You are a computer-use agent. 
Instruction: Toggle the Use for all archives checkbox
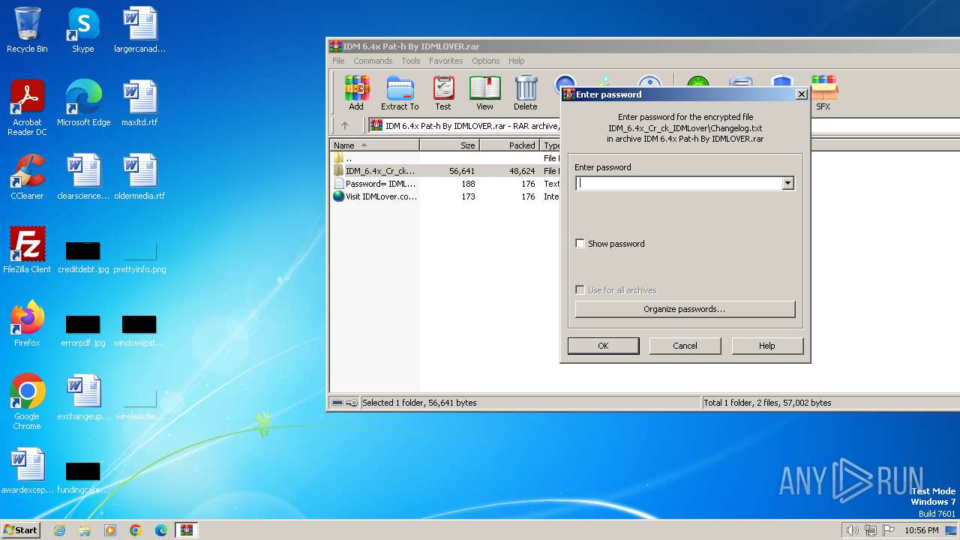pos(580,290)
